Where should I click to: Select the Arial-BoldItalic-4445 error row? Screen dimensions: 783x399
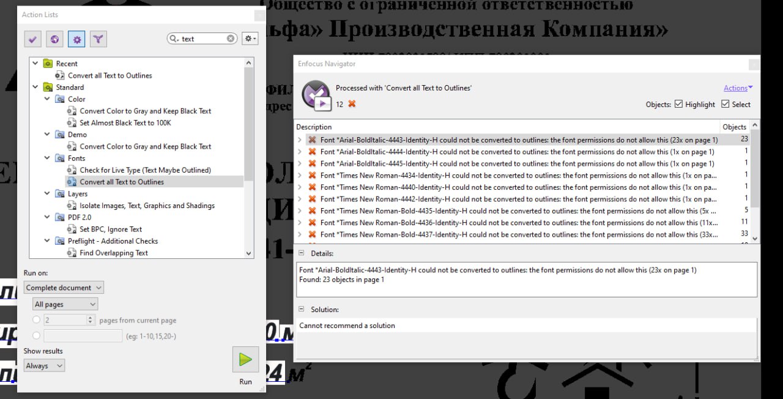coord(523,163)
